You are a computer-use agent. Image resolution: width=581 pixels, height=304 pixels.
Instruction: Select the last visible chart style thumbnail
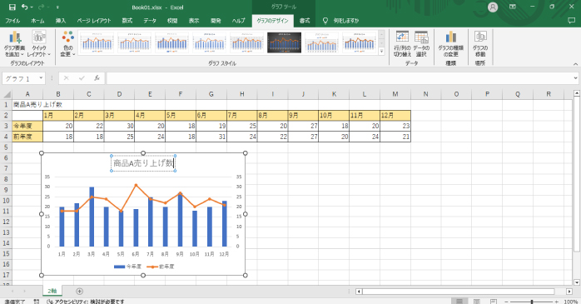(x=359, y=42)
